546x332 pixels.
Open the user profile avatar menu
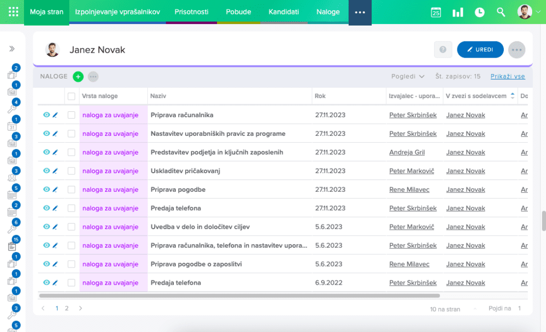click(525, 12)
